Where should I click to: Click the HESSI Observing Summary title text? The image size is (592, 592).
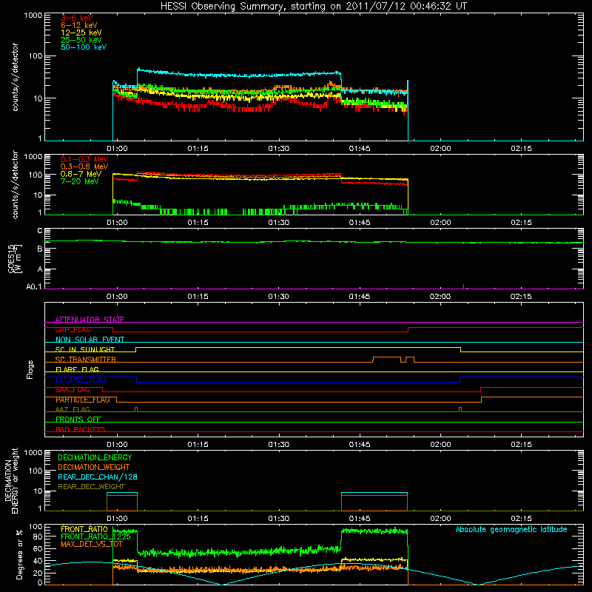(313, 7)
